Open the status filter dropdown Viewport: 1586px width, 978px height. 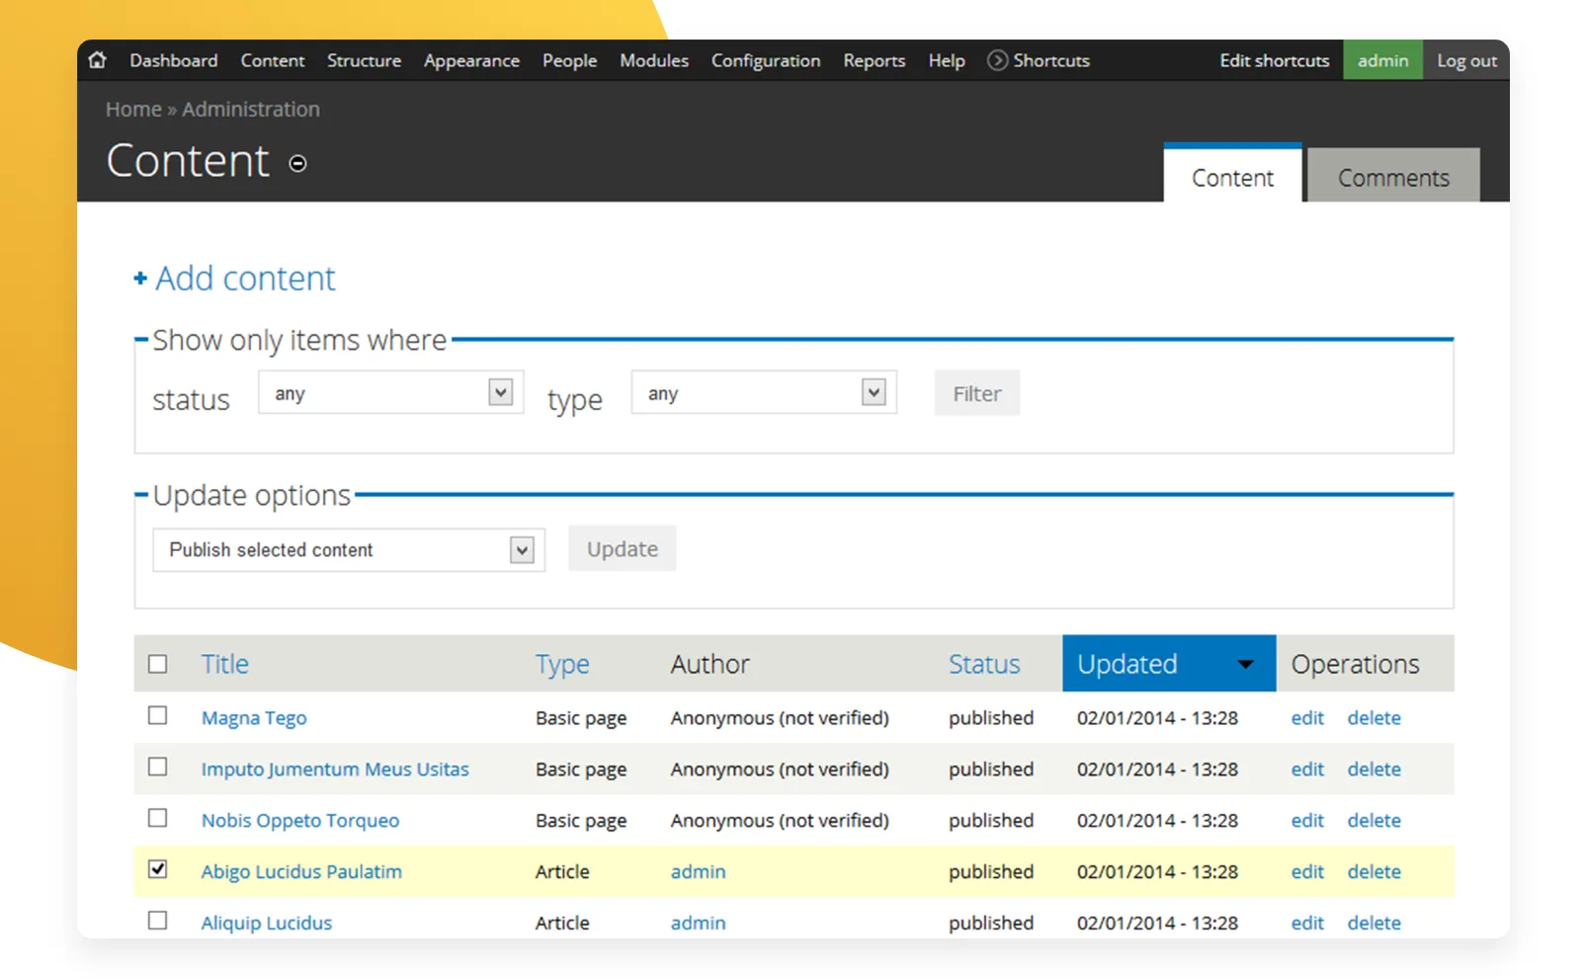coord(390,393)
